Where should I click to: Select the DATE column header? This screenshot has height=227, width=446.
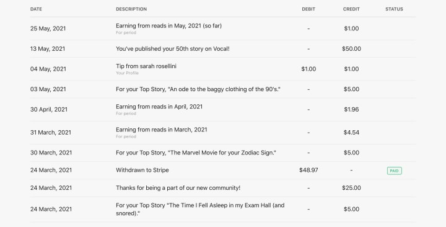(x=36, y=9)
